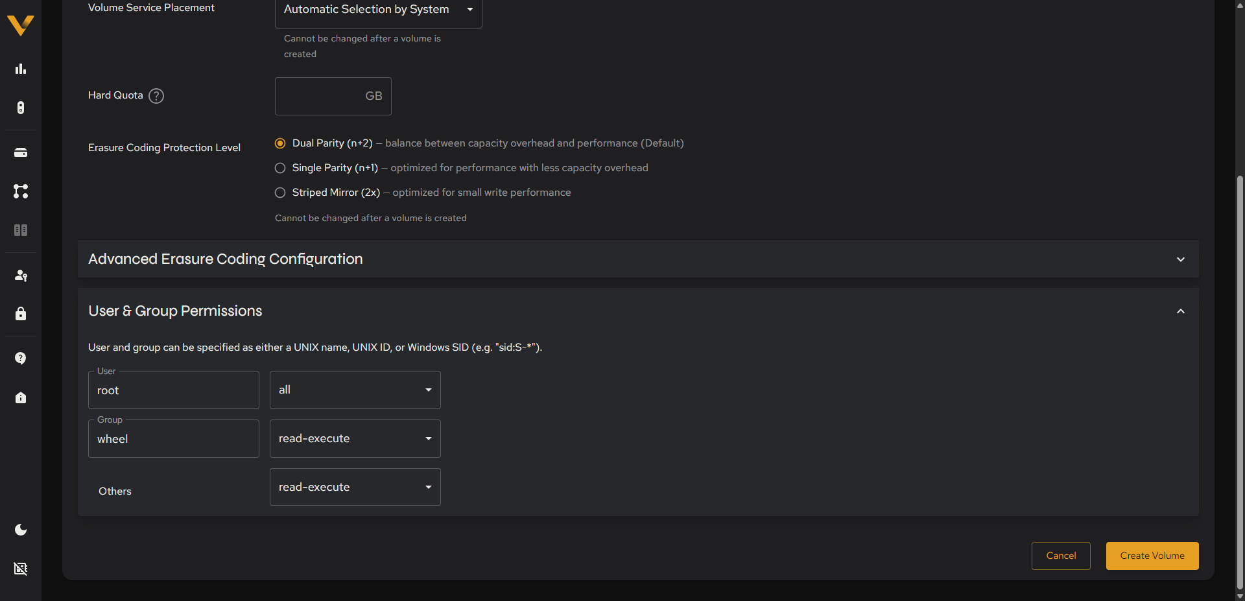Click the Cancel button
The height and width of the screenshot is (601, 1245).
click(1061, 556)
